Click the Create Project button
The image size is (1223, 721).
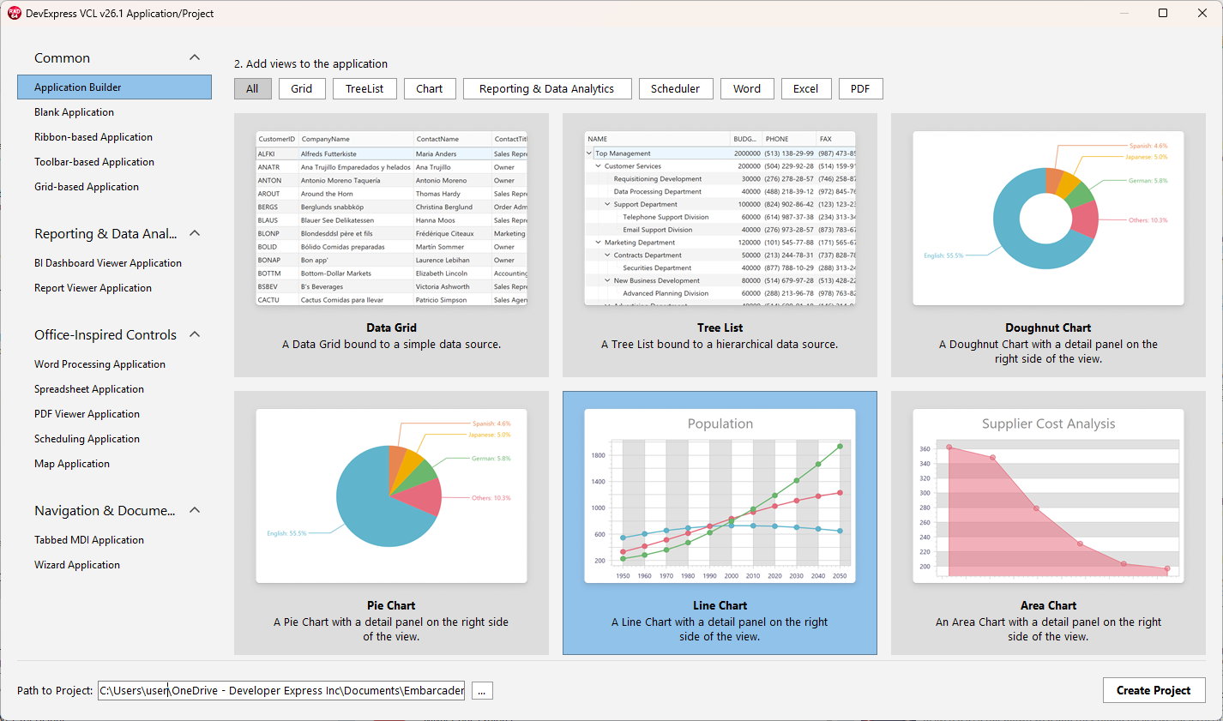(x=1154, y=690)
